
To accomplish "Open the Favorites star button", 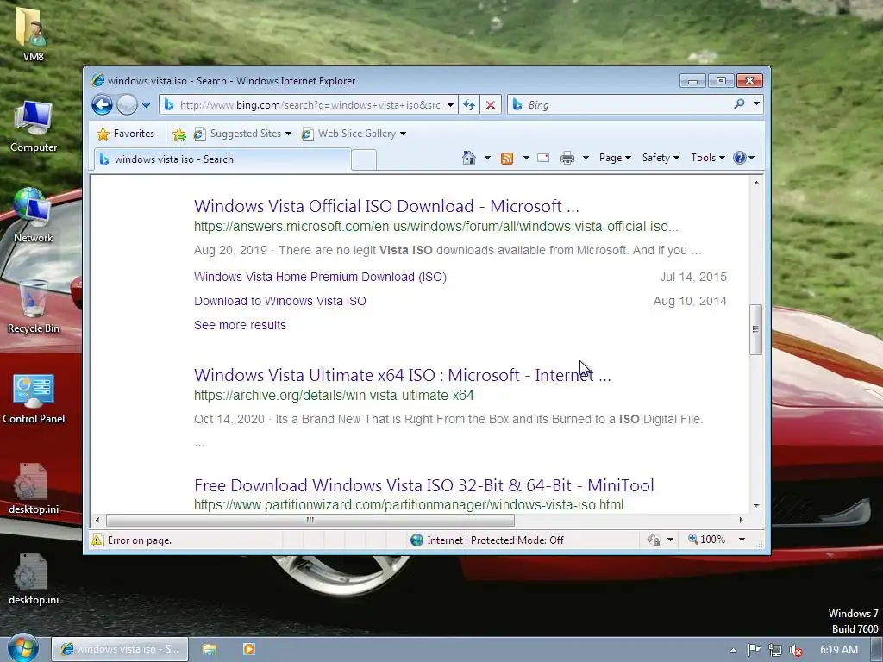I will [125, 134].
